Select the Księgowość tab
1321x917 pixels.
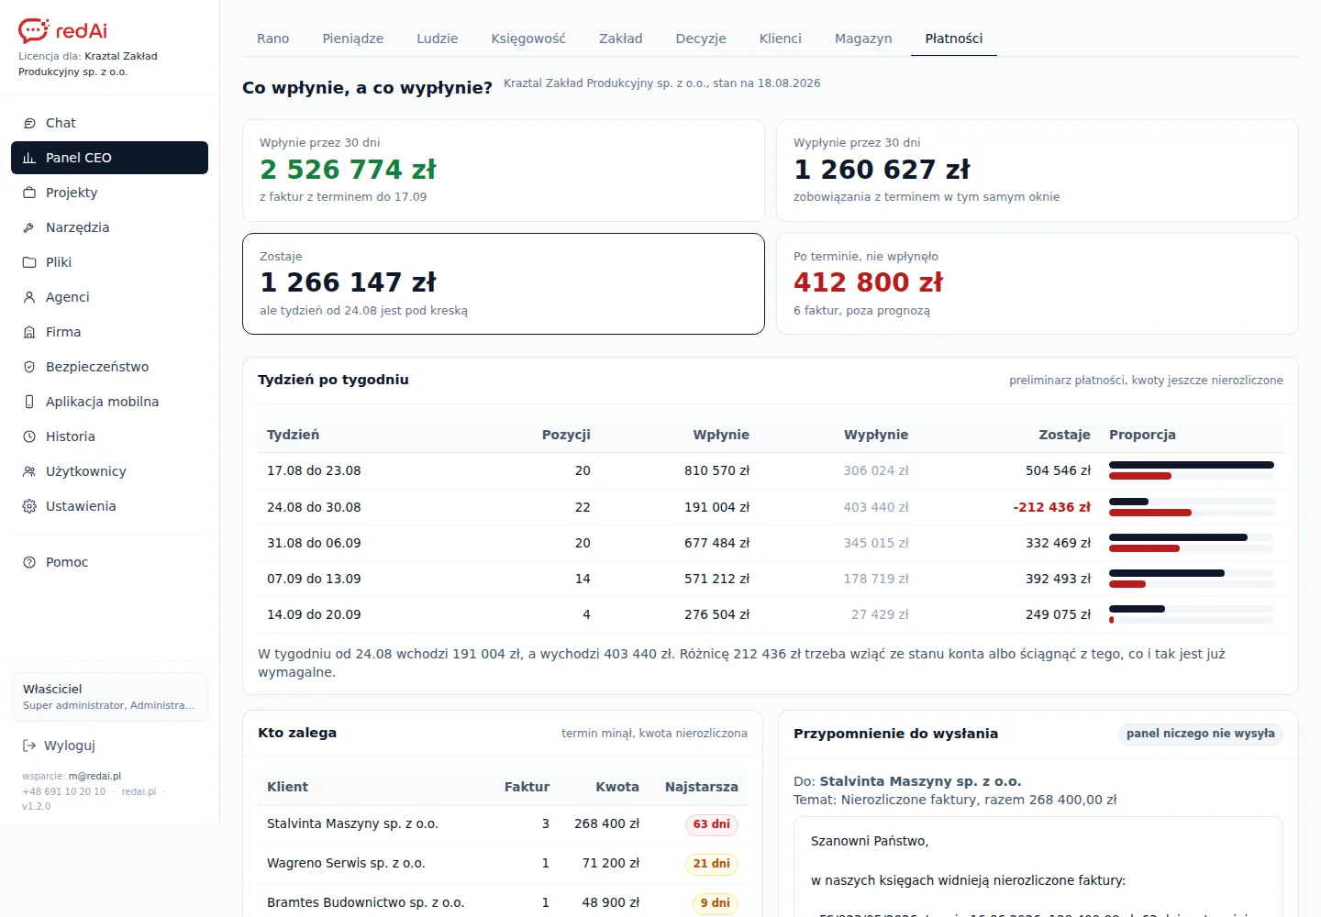(x=528, y=39)
